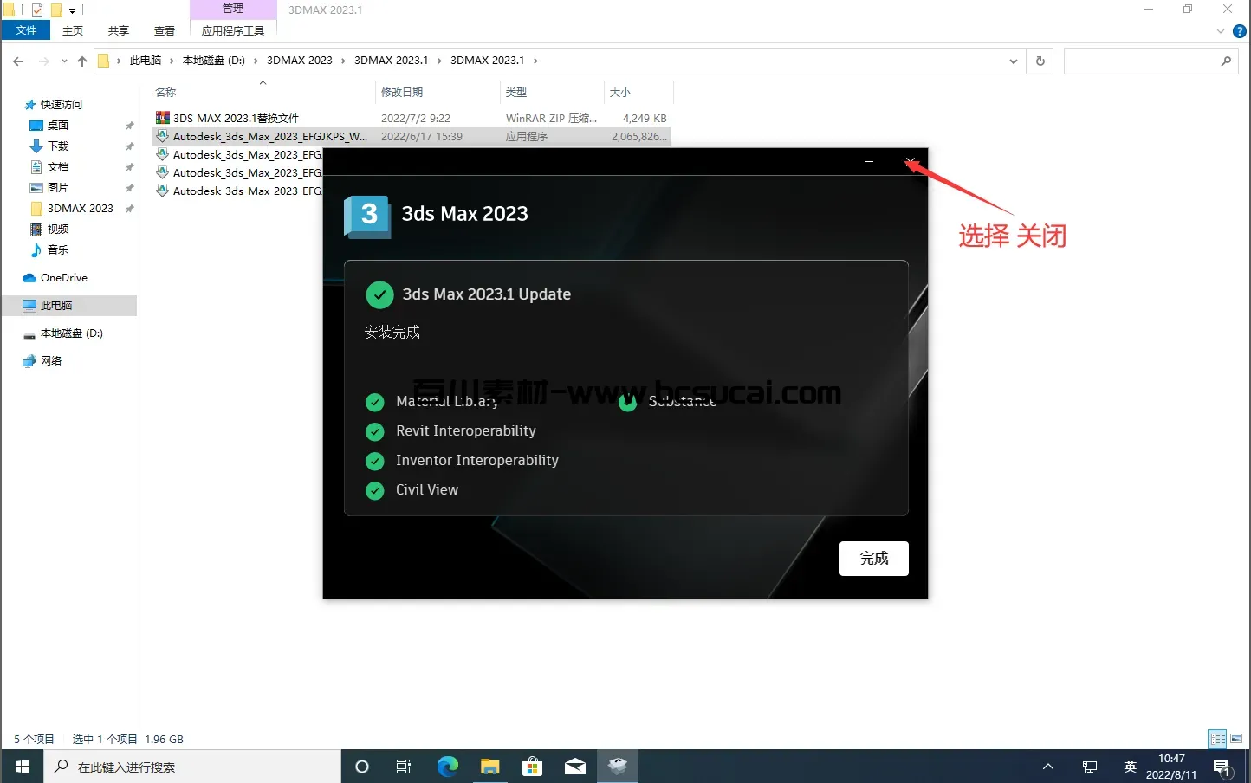This screenshot has width=1251, height=783.
Task: Click the 管理 contextual tab header
Action: [x=233, y=9]
